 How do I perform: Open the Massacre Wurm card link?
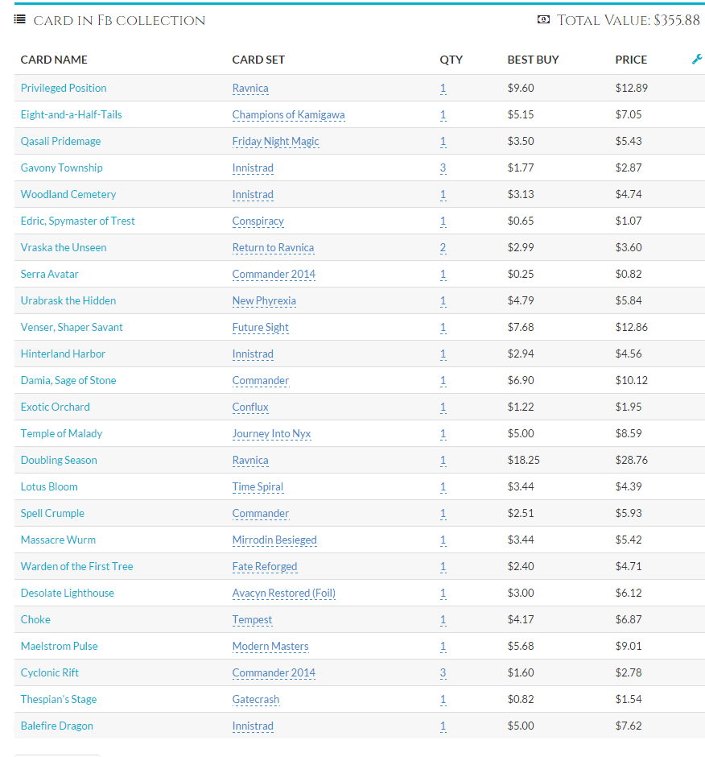click(x=58, y=540)
